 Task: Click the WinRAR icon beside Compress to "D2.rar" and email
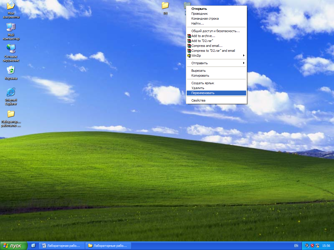coord(189,51)
